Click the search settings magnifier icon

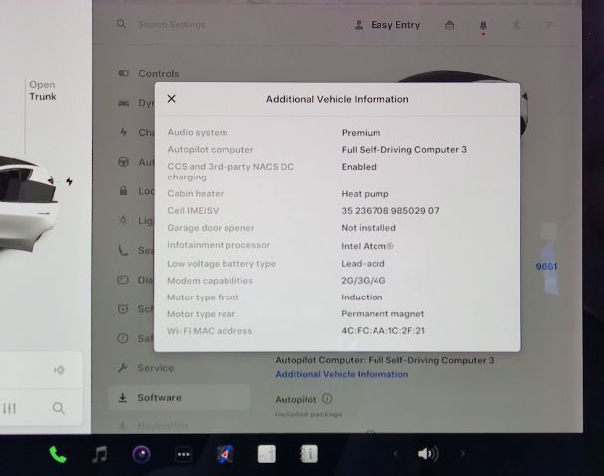[121, 24]
